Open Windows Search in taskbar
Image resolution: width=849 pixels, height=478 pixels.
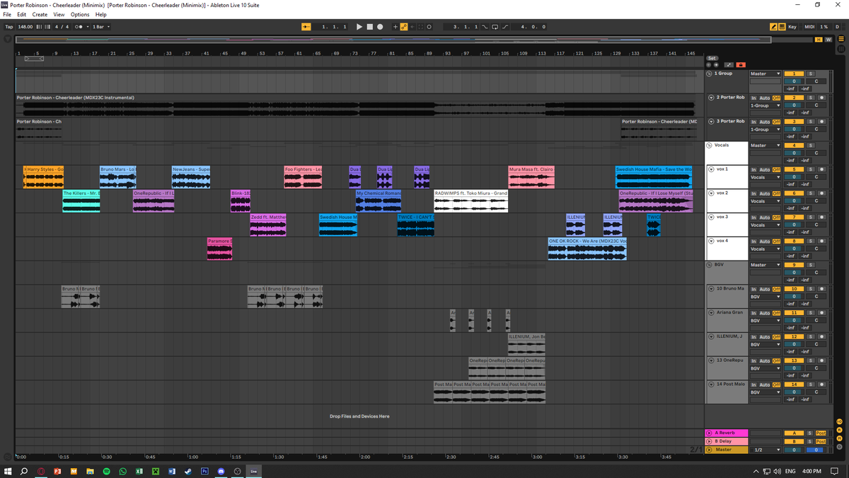tap(24, 471)
